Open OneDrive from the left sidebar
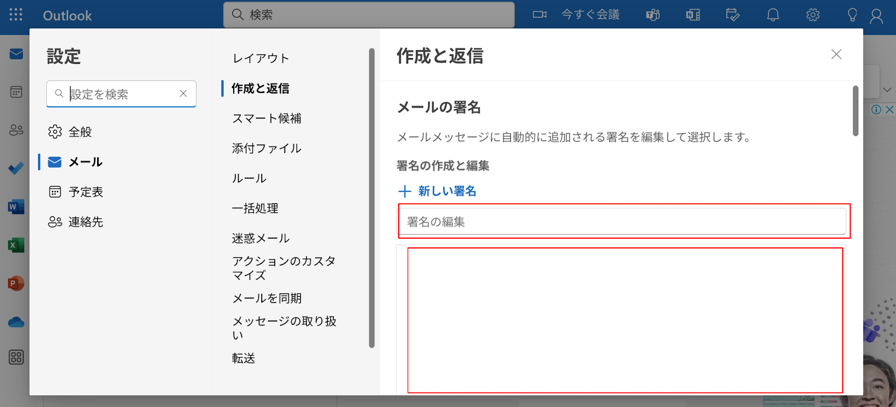The height and width of the screenshot is (407, 896). pos(16,322)
